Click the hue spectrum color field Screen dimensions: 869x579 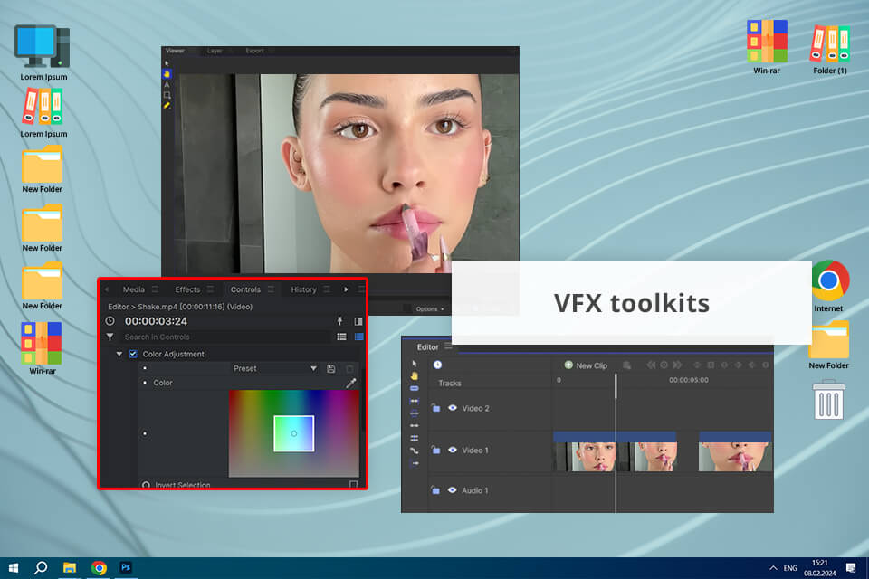[293, 433]
